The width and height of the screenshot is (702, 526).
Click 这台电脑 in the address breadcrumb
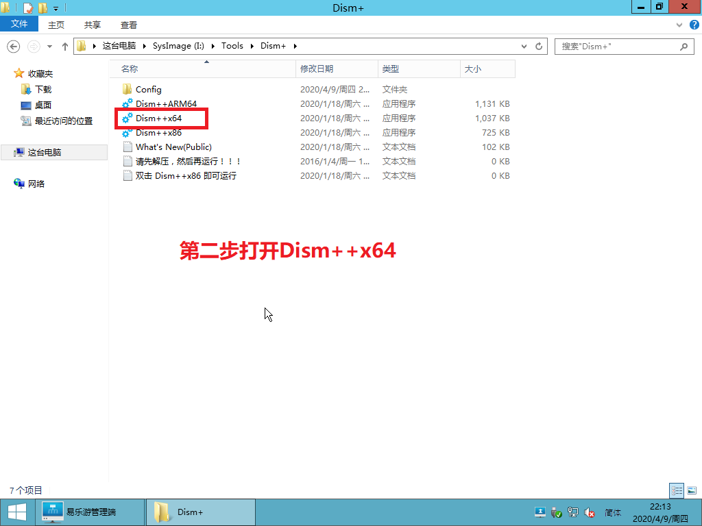point(119,46)
